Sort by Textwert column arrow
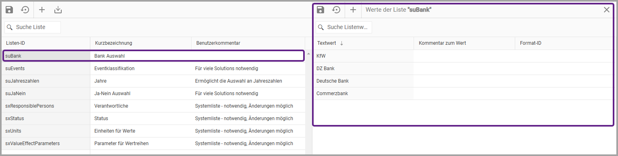618x156 pixels. 341,43
